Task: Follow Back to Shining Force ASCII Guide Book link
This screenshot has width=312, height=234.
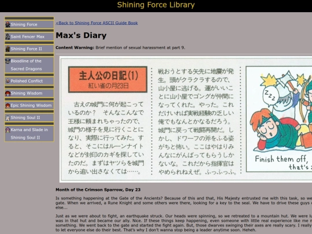Action: point(96,23)
